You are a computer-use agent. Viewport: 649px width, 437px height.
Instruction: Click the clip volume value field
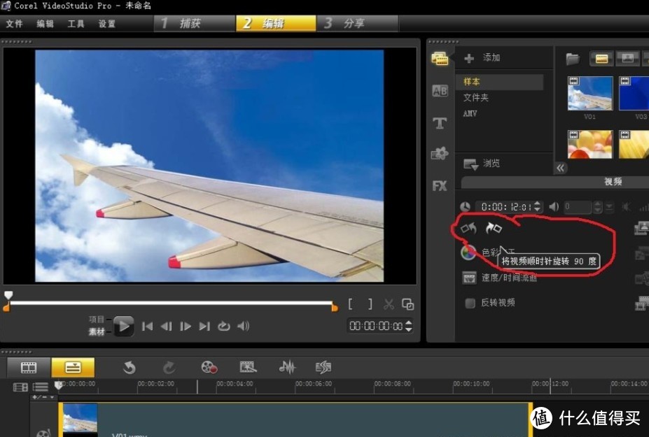pyautogui.click(x=578, y=207)
